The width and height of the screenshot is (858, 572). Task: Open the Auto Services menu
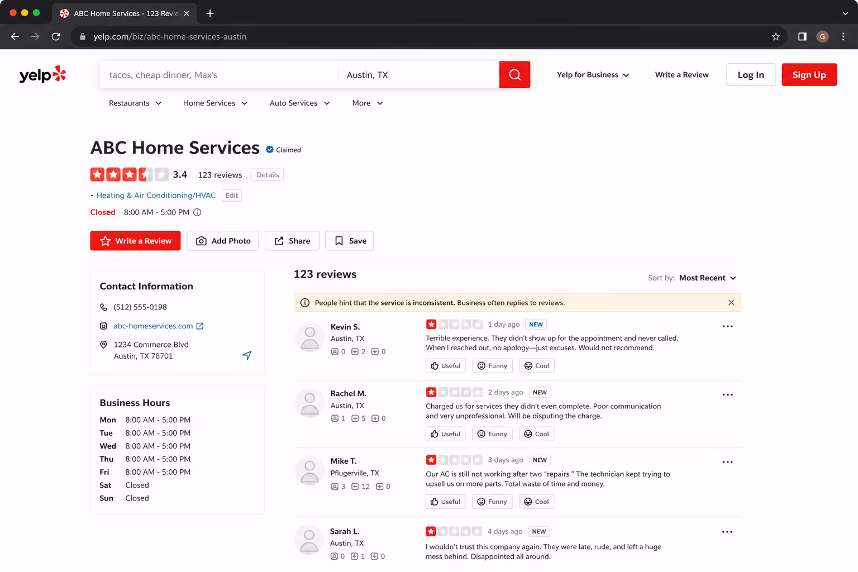point(299,103)
